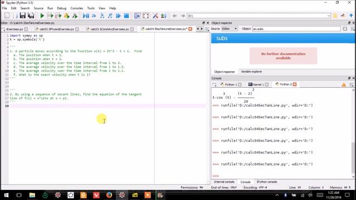
Task: Stop debugging with the blue square icon
Action: pos(126,16)
